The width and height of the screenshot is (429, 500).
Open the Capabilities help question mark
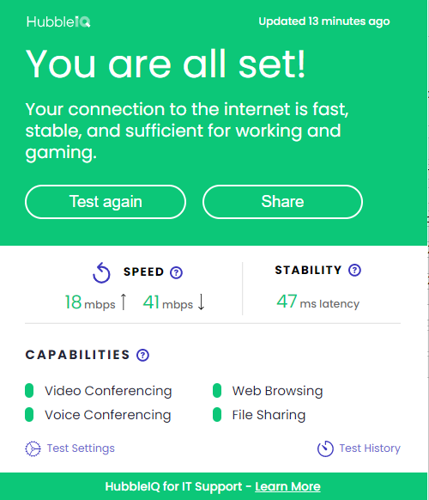click(142, 355)
